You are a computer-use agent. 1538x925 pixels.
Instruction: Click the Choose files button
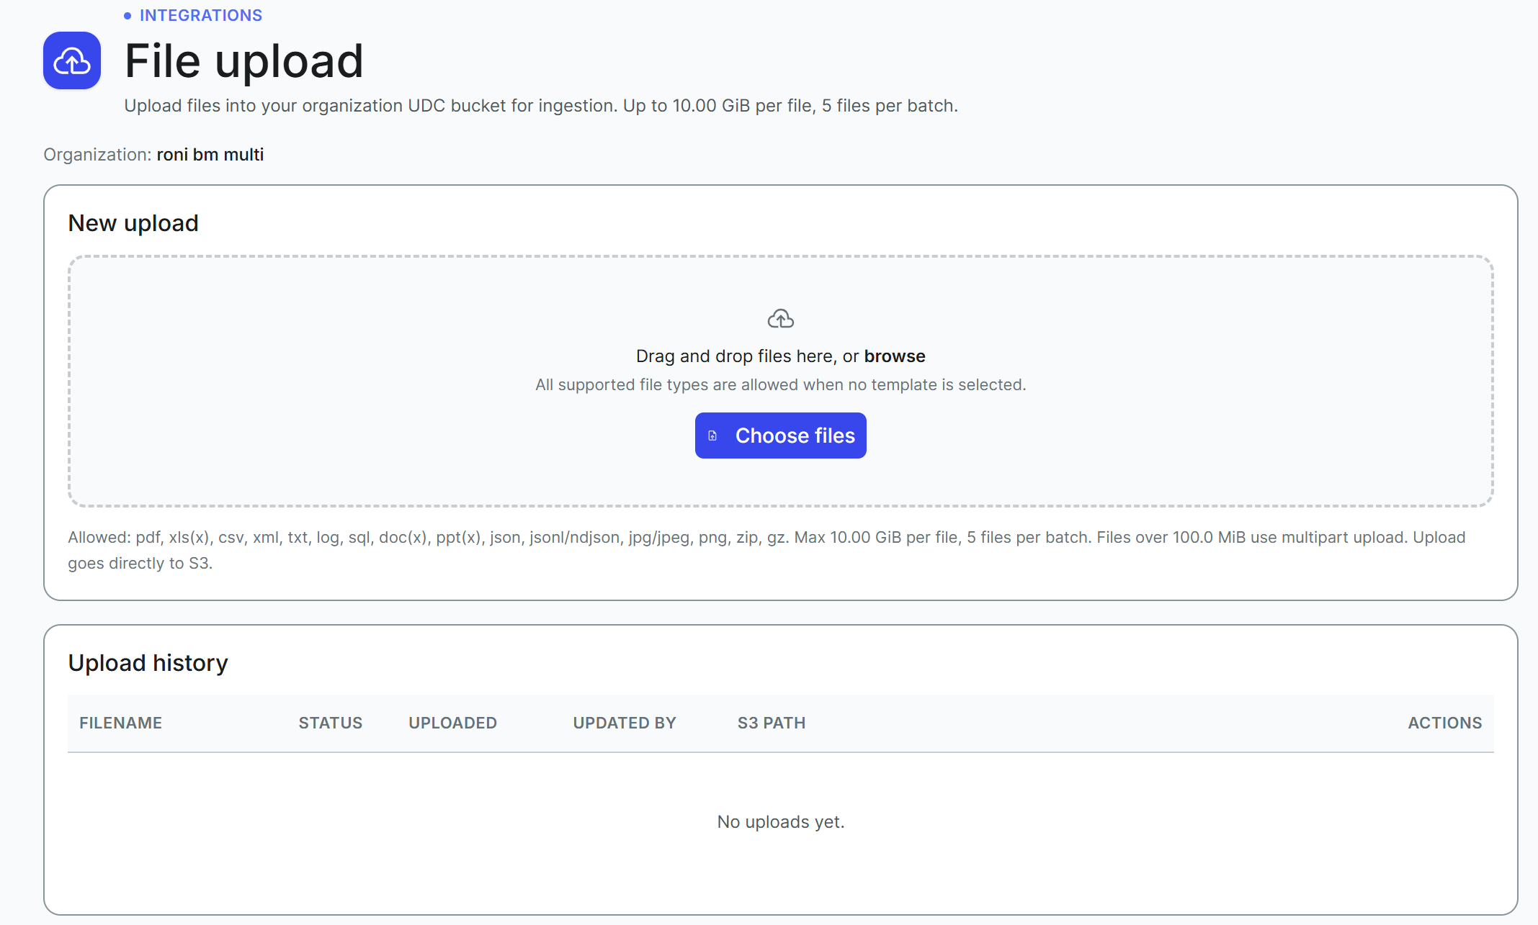781,436
